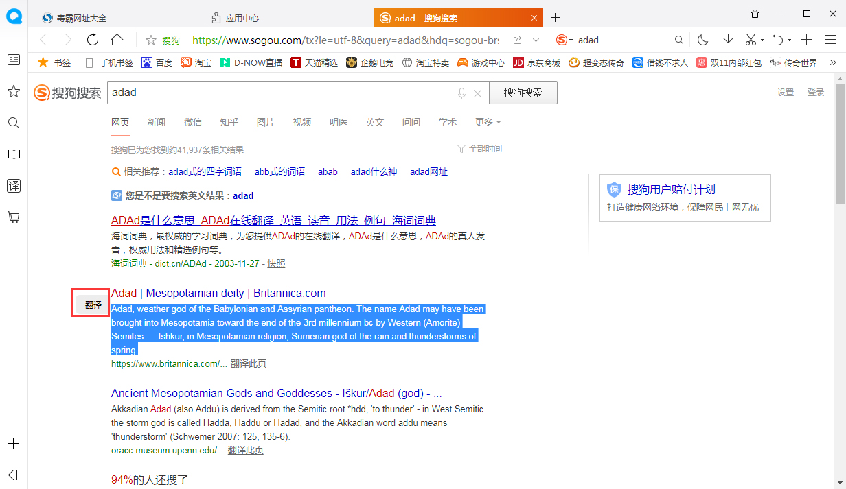Open the sidebar search icon

(14, 123)
